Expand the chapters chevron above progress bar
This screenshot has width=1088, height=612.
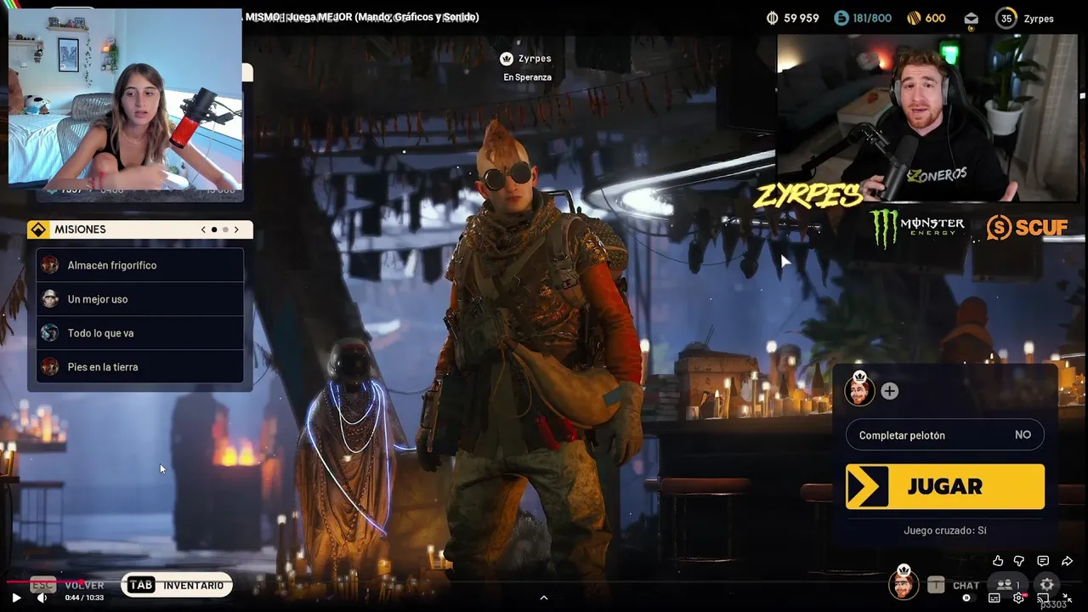pos(544,598)
